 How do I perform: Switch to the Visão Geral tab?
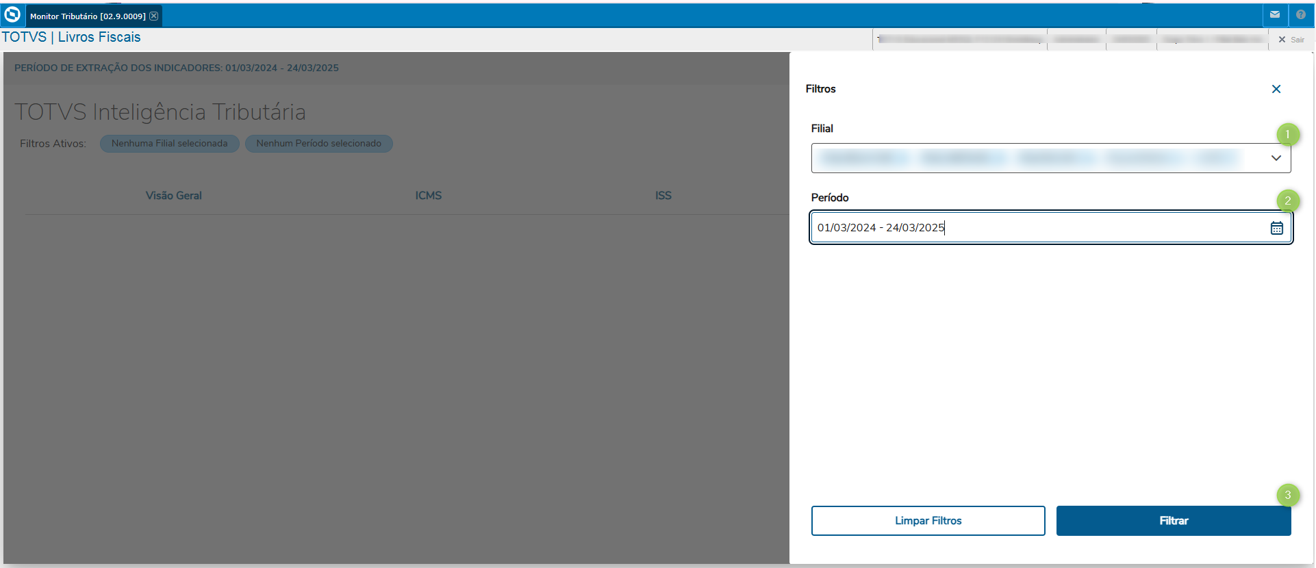point(174,196)
